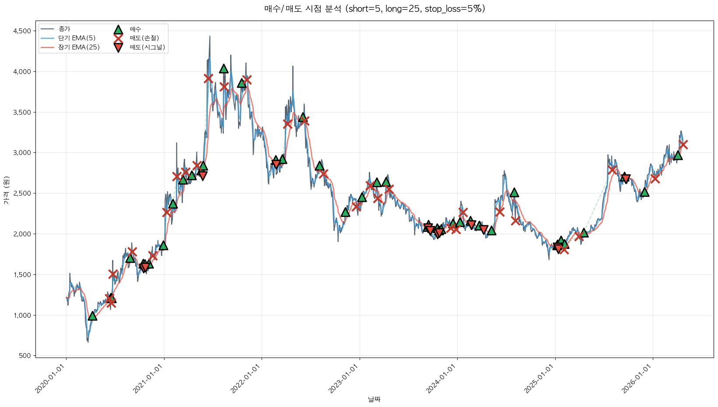Click the 단기 EMA(5) legend label

tap(77, 39)
